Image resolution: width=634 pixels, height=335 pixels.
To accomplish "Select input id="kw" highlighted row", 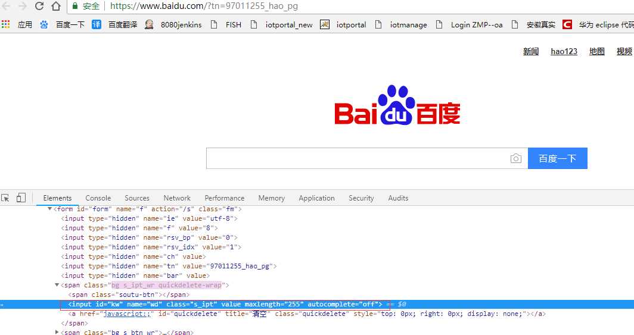I will (317, 304).
